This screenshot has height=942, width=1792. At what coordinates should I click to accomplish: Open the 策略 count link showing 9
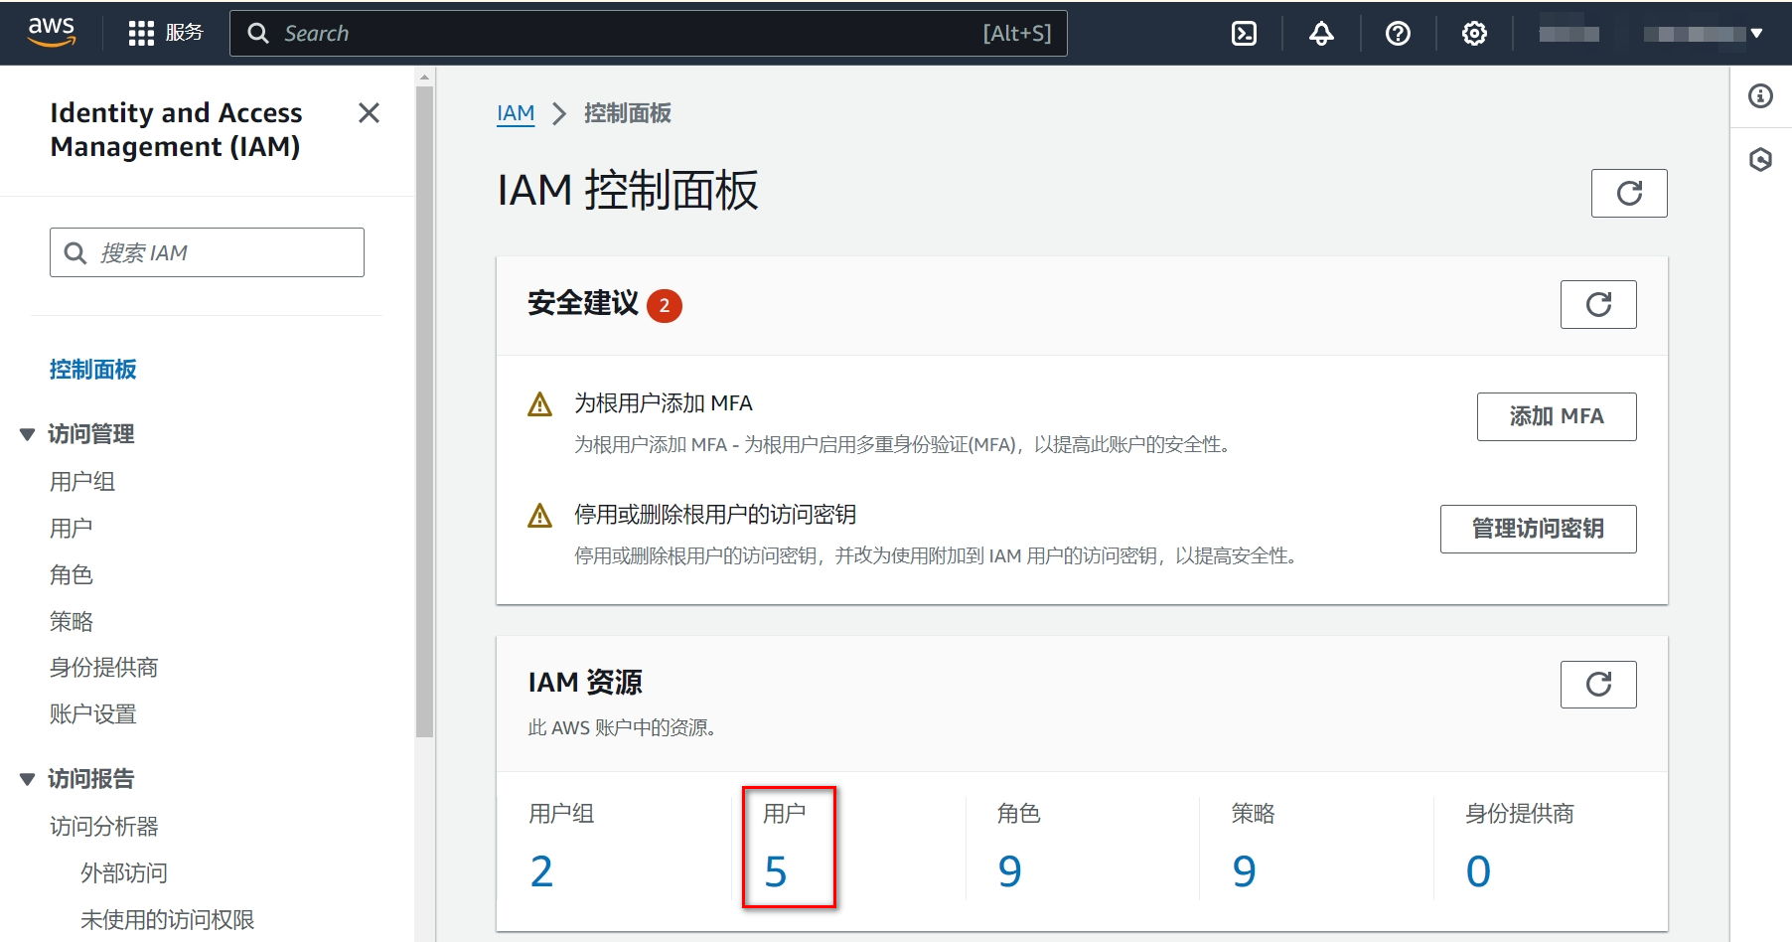click(x=1245, y=871)
